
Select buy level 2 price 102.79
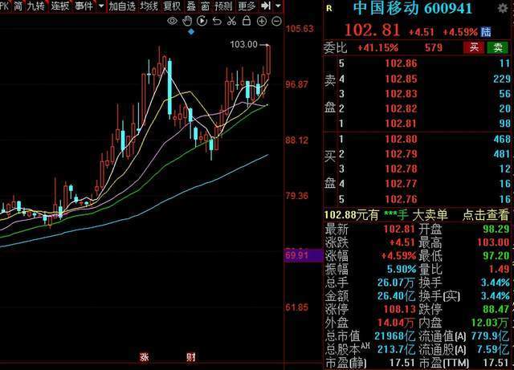click(401, 154)
